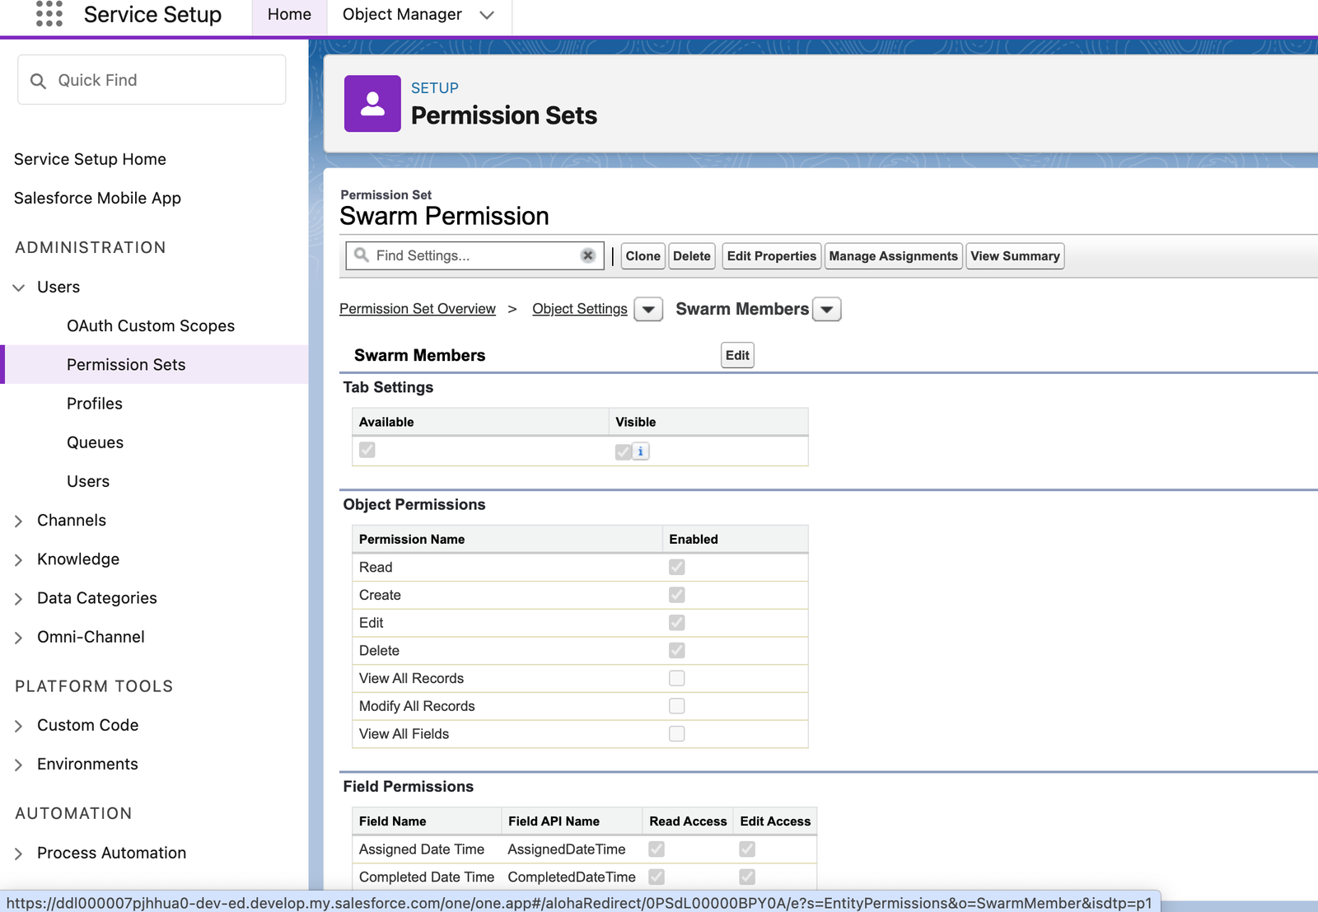Open Service Setup Home in sidebar

pyautogui.click(x=90, y=159)
